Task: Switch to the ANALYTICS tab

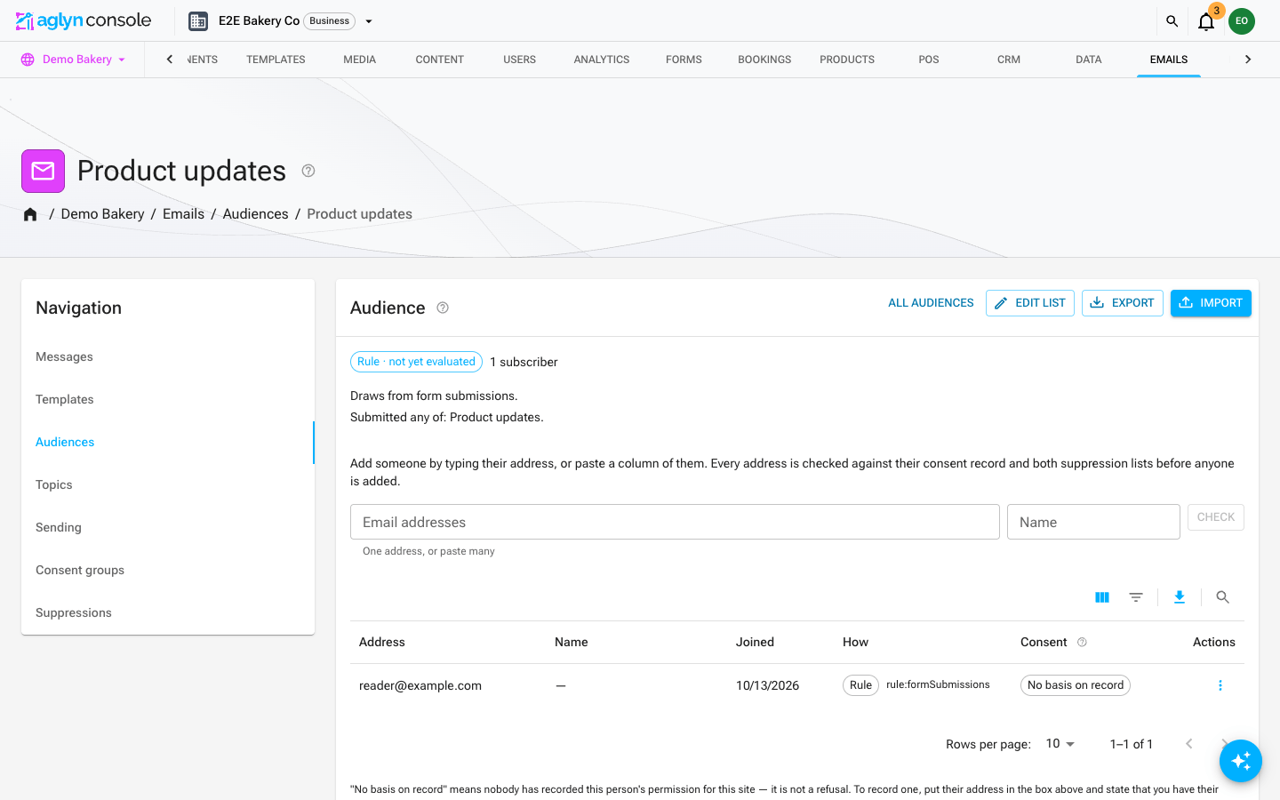Action: (x=602, y=60)
